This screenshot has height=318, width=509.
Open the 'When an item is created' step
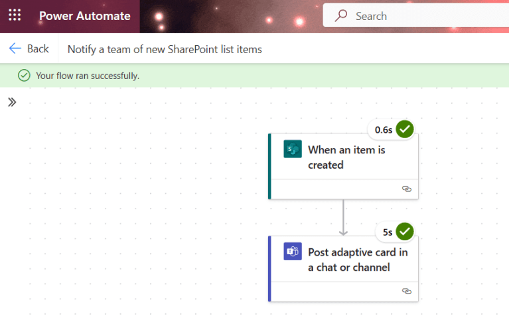[344, 167]
